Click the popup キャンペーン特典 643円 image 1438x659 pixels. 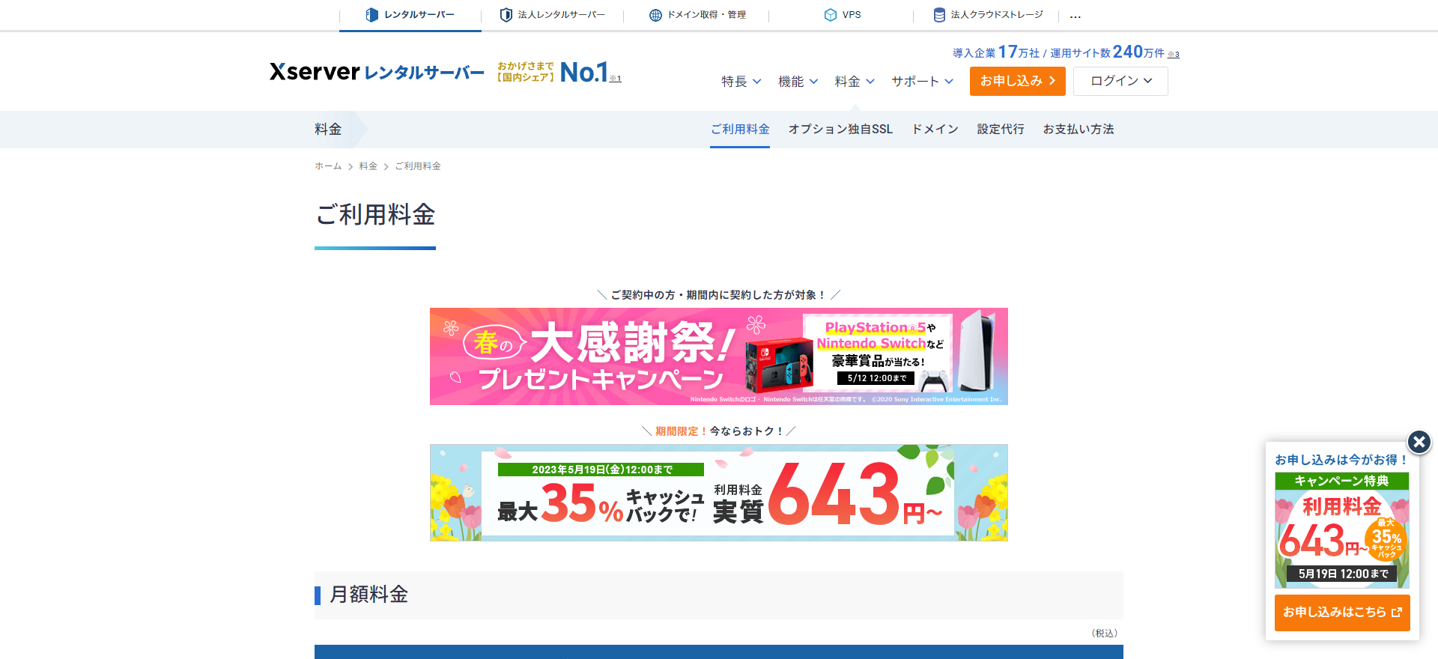pyautogui.click(x=1342, y=530)
